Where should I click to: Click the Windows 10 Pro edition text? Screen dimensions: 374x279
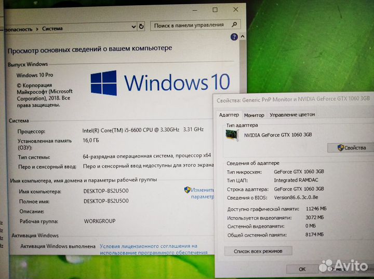click(35, 75)
